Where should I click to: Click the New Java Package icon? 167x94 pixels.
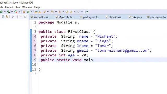(24, 12)
